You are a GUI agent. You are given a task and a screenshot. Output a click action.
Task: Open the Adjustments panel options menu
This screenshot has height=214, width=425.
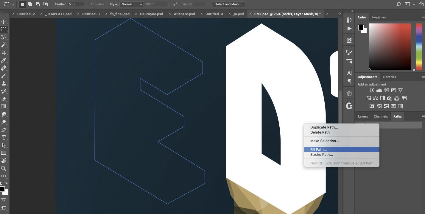[x=423, y=77]
